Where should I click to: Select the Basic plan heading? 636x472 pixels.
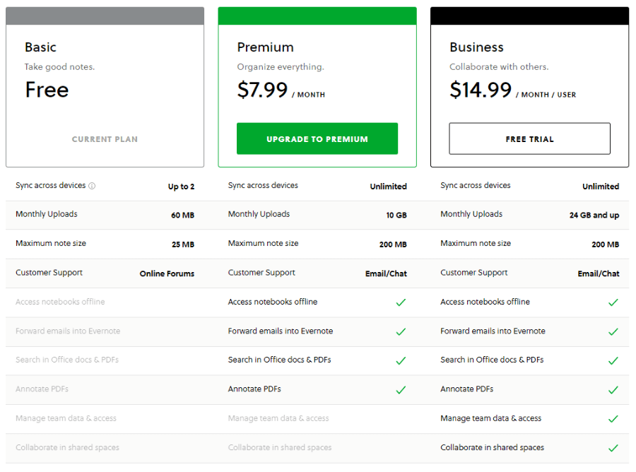click(x=40, y=47)
